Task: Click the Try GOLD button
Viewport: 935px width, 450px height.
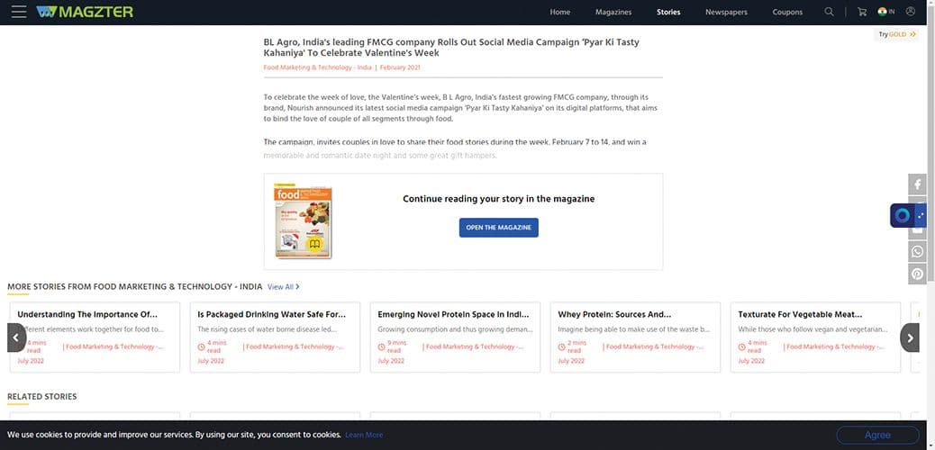Action: [x=897, y=34]
